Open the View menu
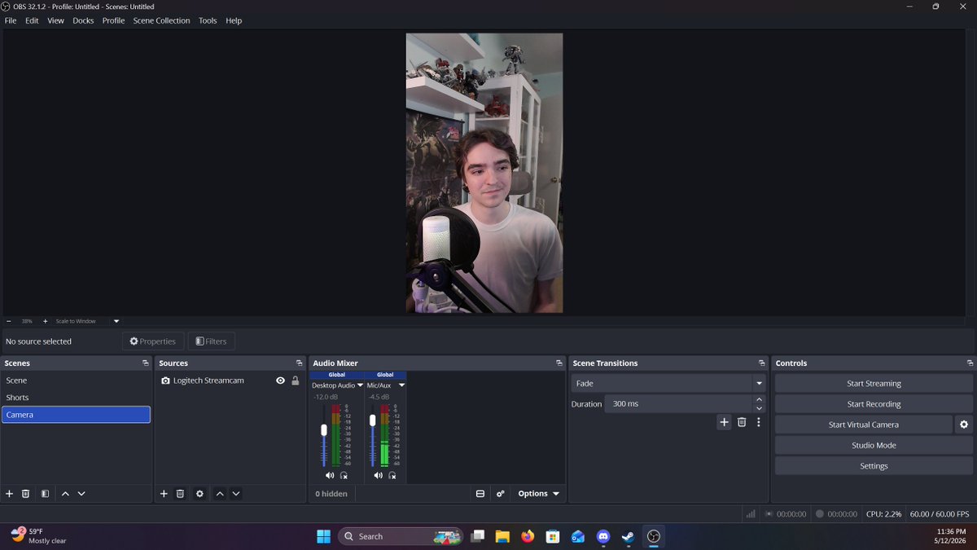The height and width of the screenshot is (550, 977). coord(55,20)
